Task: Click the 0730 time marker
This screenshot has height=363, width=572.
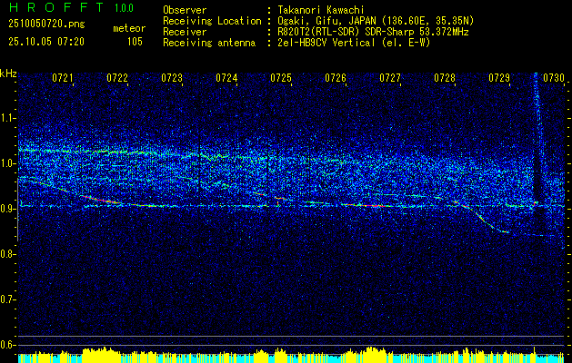Action: point(554,78)
